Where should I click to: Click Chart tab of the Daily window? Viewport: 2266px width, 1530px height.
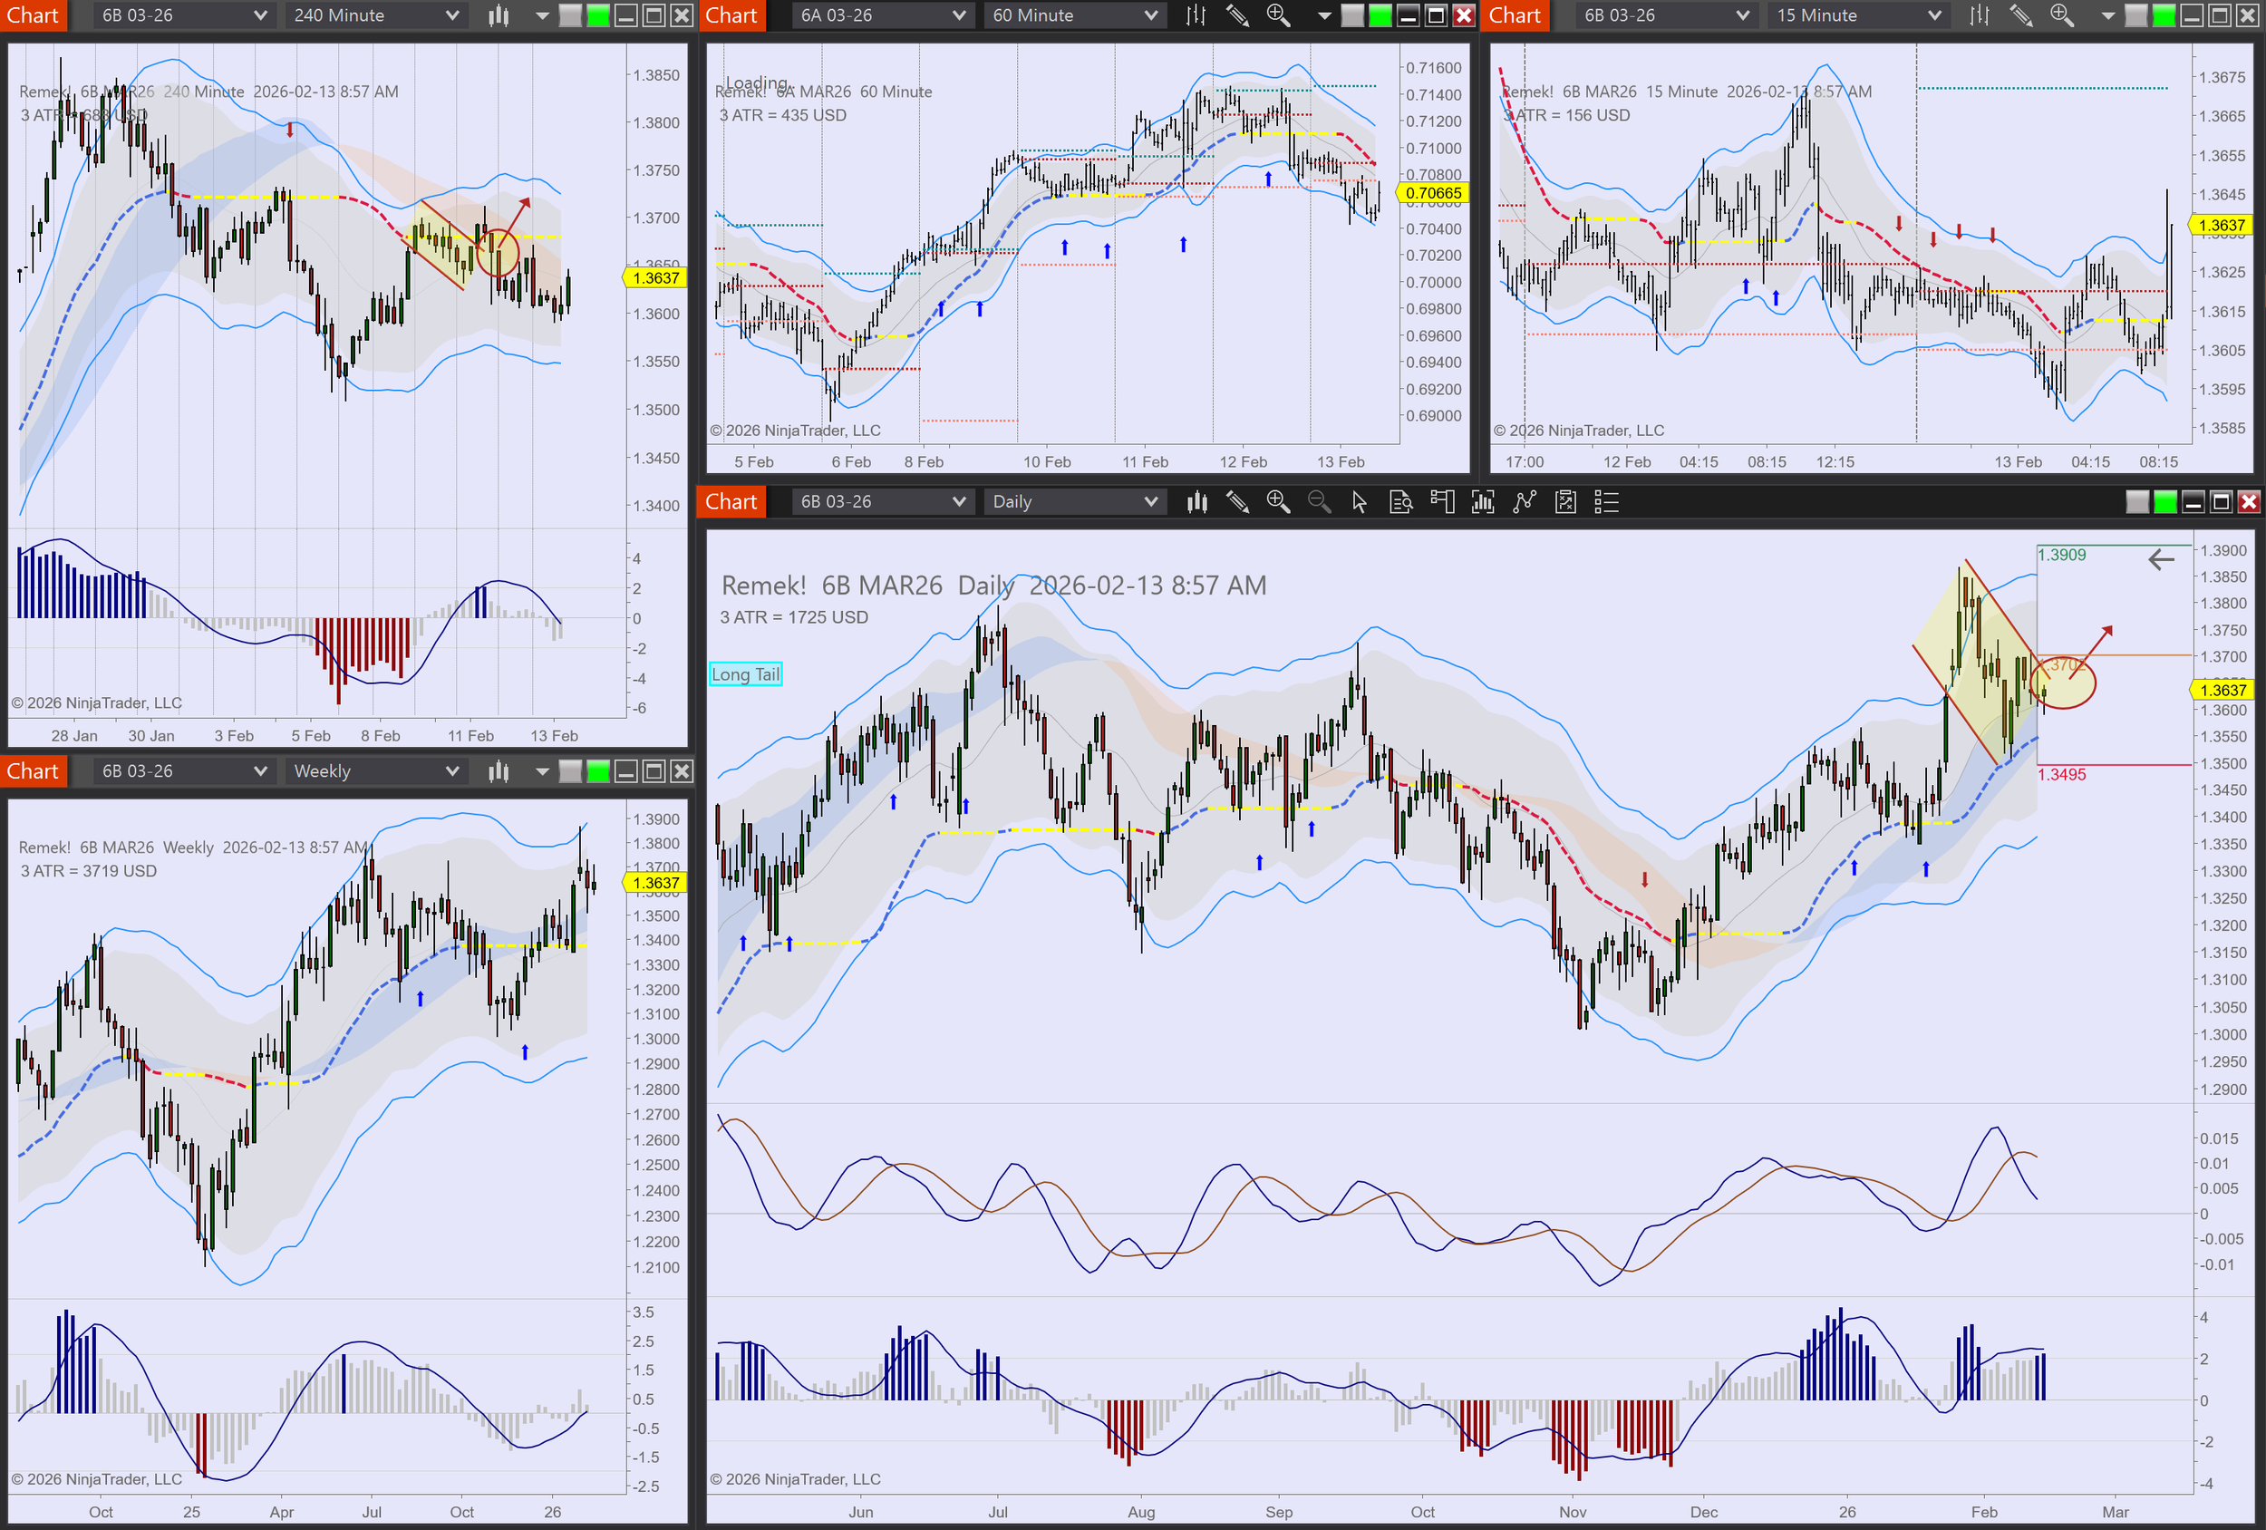point(731,501)
